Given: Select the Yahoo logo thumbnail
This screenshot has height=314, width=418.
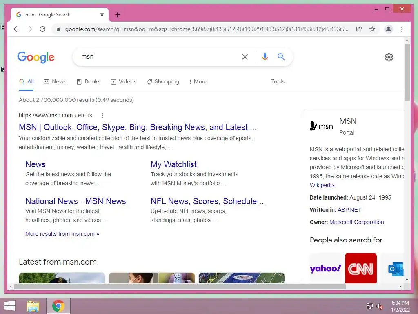Looking at the screenshot, I should click(325, 268).
